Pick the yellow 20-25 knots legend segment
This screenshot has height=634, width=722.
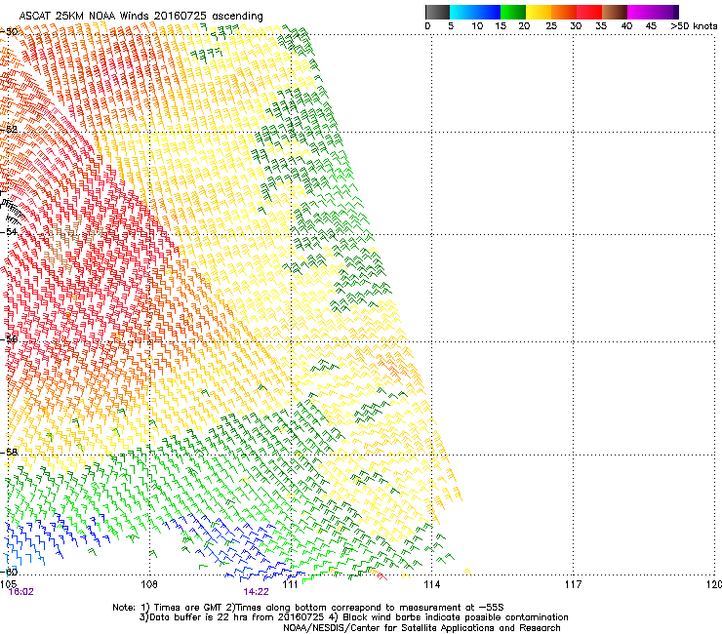(539, 12)
